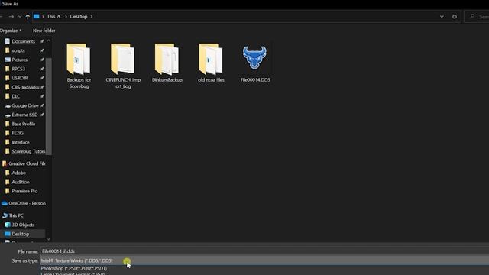Open the DinkumBackup folder

(167, 63)
